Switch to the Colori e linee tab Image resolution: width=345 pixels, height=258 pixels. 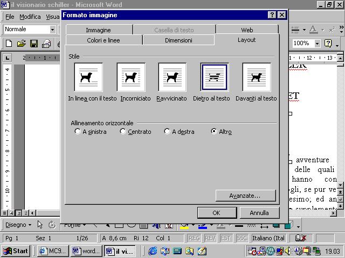point(103,40)
